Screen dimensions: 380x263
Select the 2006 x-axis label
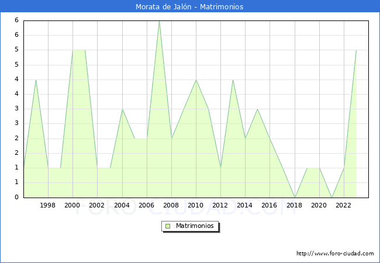pyautogui.click(x=146, y=205)
